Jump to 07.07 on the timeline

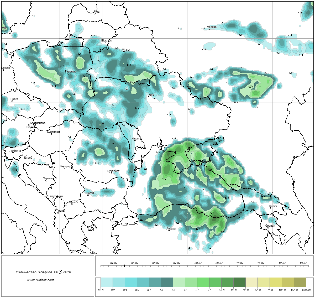(x=177, y=263)
